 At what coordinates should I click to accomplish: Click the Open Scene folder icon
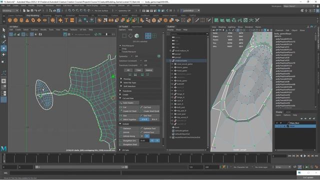coord(28,10)
